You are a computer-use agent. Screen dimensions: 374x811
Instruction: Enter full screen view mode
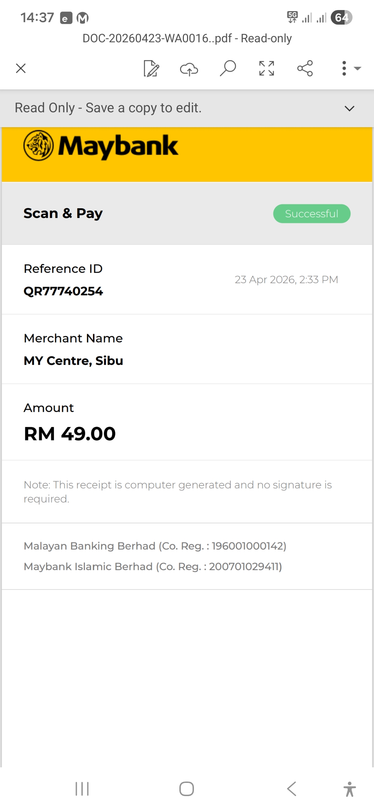pyautogui.click(x=267, y=68)
